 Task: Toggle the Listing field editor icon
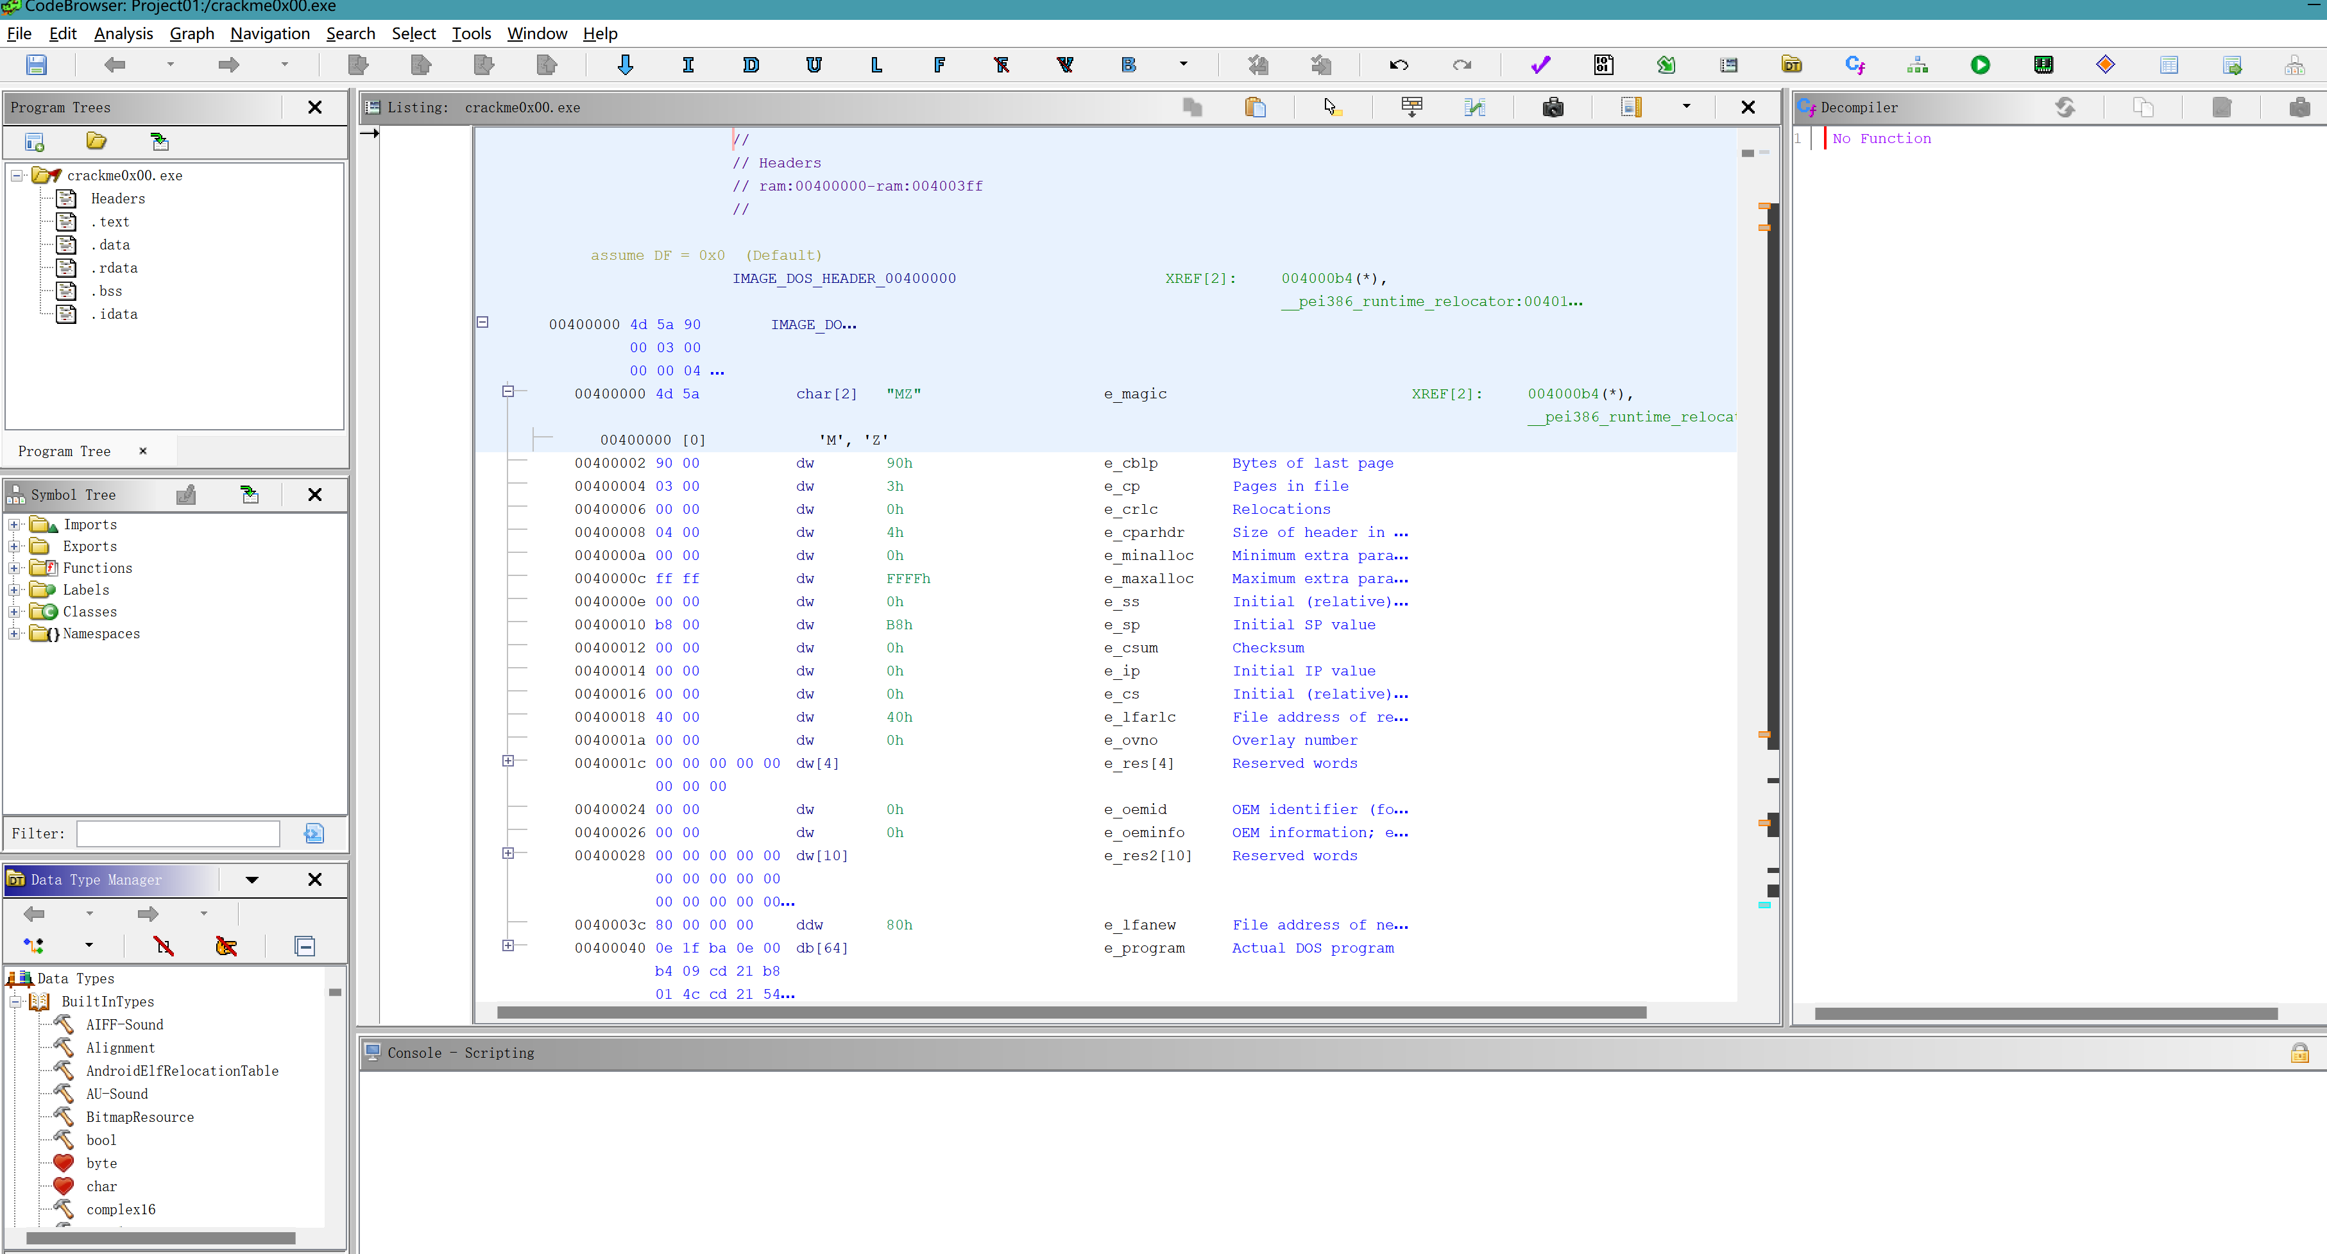tap(1412, 108)
